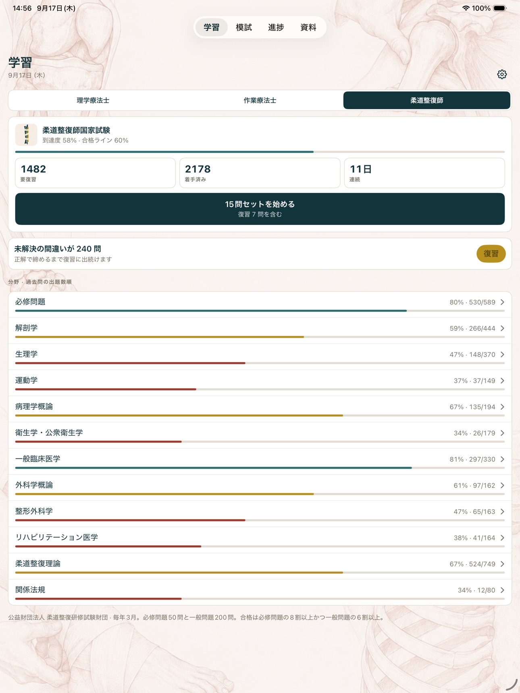Tap the 生理学 progress bar
The width and height of the screenshot is (520, 693).
click(x=260, y=363)
